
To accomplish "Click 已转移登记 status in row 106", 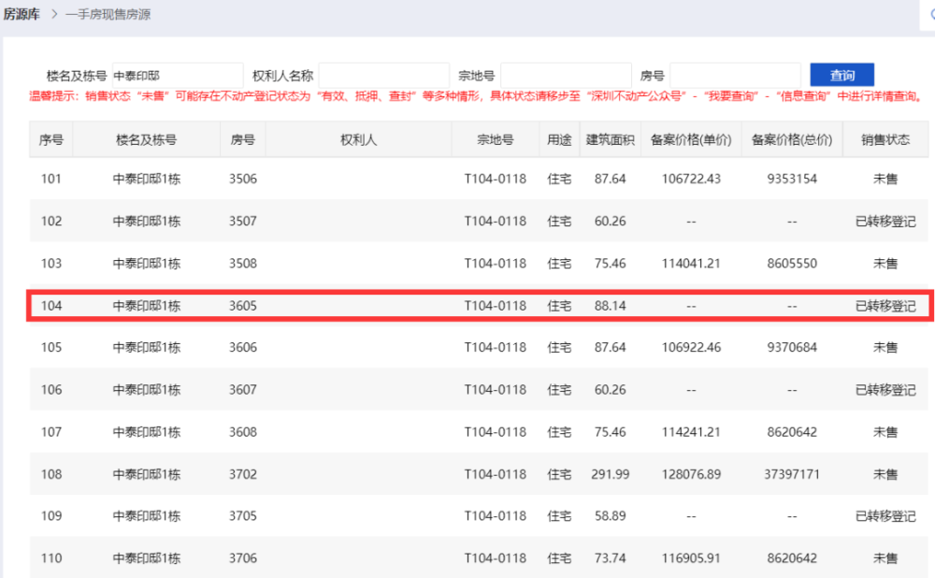I will coord(885,389).
